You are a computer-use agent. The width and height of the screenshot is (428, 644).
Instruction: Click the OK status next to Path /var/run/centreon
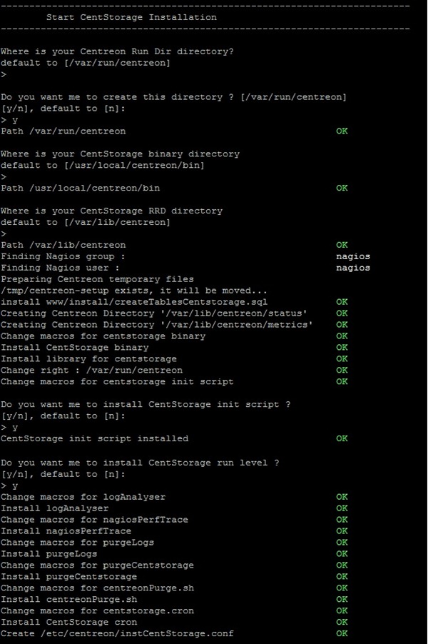coord(342,131)
